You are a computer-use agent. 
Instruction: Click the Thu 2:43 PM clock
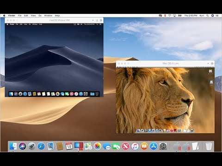(191, 16)
